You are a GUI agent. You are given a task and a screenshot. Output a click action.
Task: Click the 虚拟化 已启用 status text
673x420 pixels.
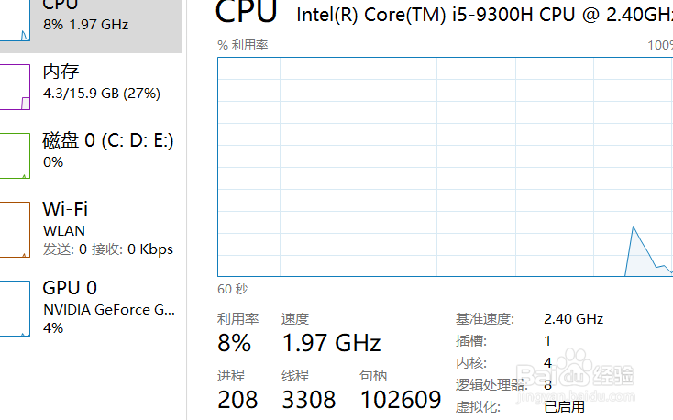(x=565, y=406)
